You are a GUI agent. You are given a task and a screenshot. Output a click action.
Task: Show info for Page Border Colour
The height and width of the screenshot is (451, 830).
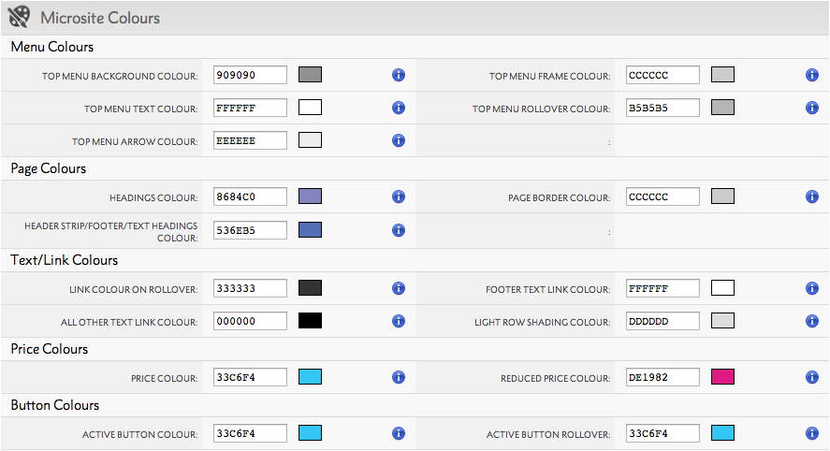point(811,196)
